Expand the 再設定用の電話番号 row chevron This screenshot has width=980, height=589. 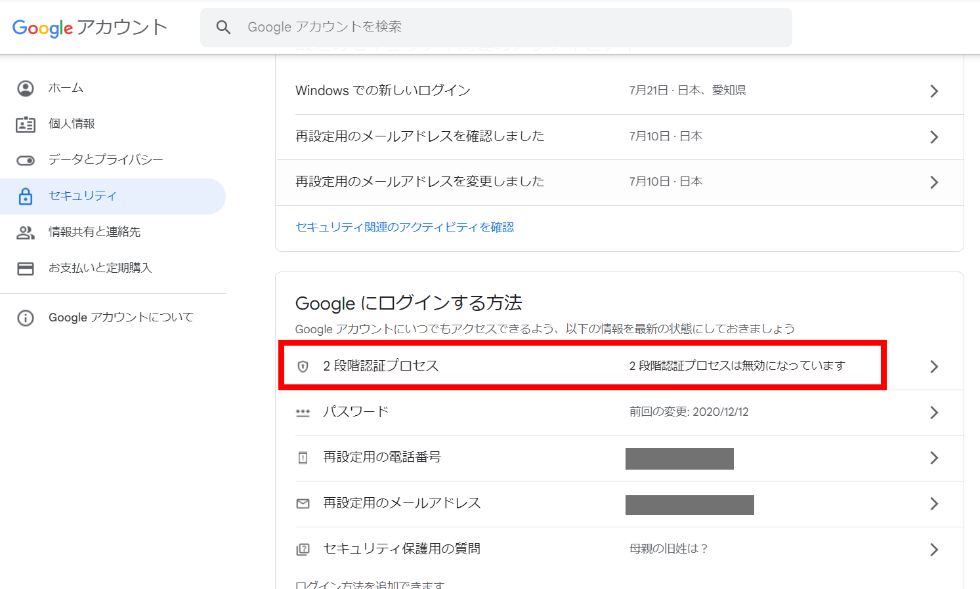tap(934, 458)
